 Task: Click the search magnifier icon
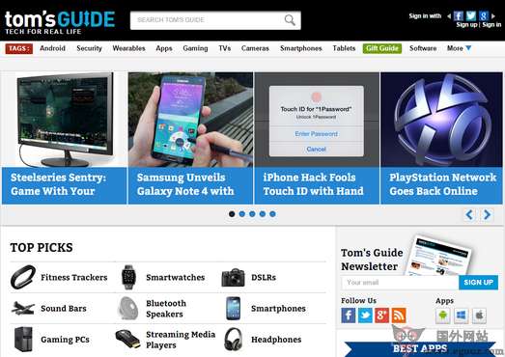[290, 20]
